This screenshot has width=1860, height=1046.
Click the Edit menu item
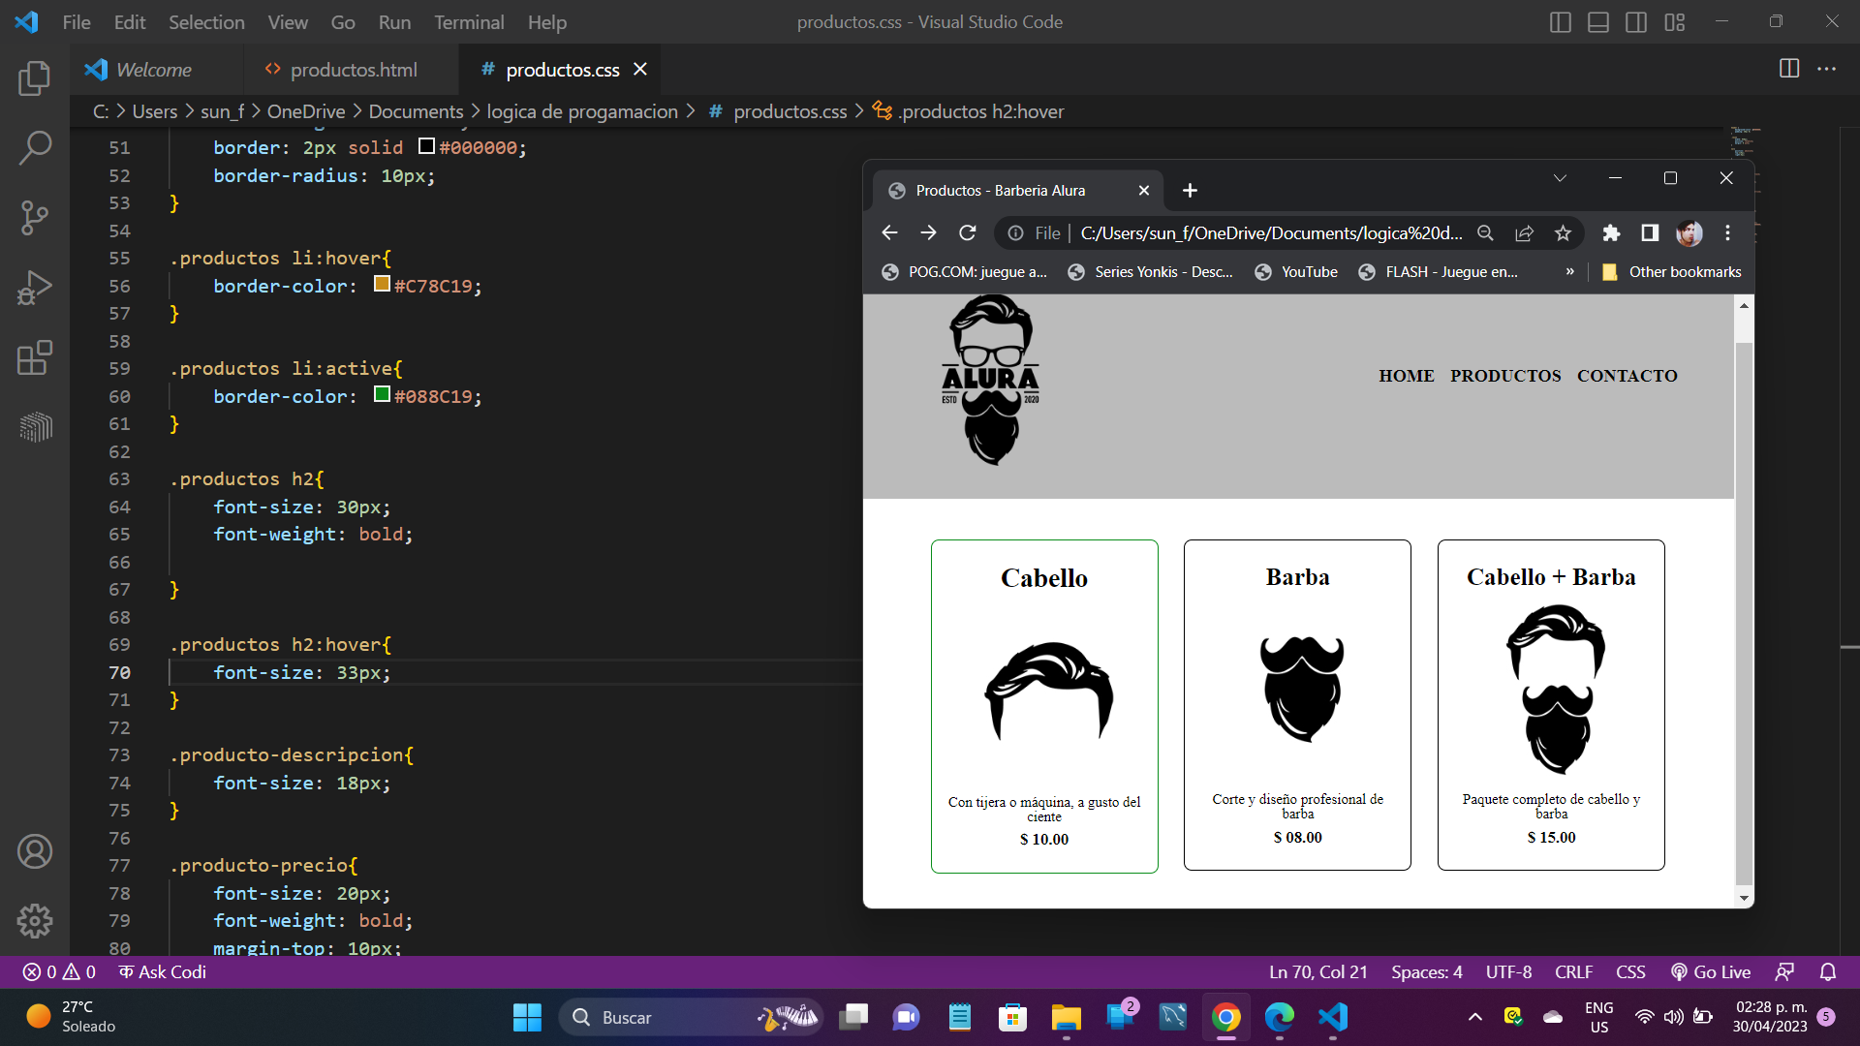click(x=128, y=21)
